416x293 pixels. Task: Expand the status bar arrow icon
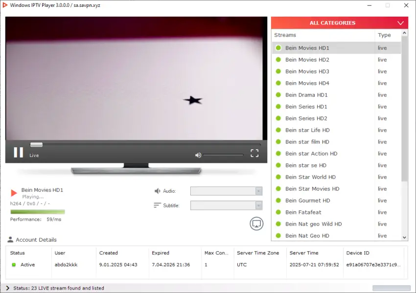[x=7, y=288]
